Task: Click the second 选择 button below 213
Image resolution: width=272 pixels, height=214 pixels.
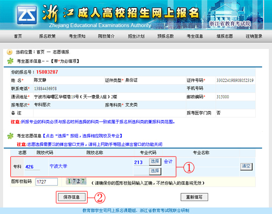Action: click(x=155, y=171)
